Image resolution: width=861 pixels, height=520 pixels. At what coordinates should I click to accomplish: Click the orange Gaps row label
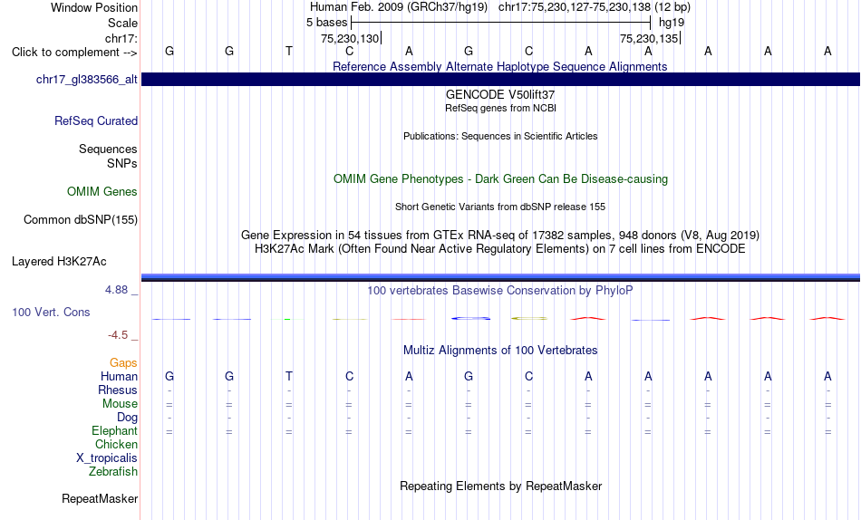coord(123,363)
